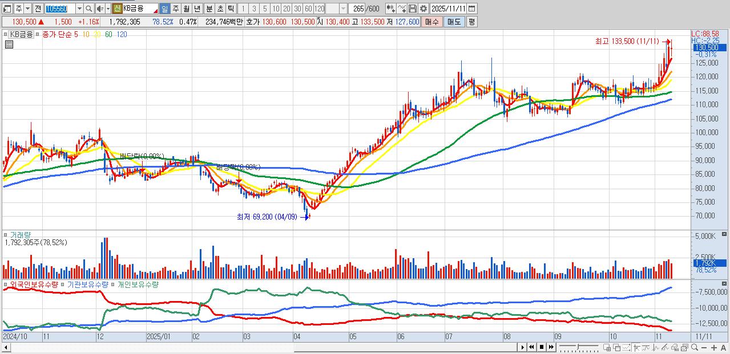Click the 매수 buy button
This screenshot has width=730, height=354.
coord(432,22)
